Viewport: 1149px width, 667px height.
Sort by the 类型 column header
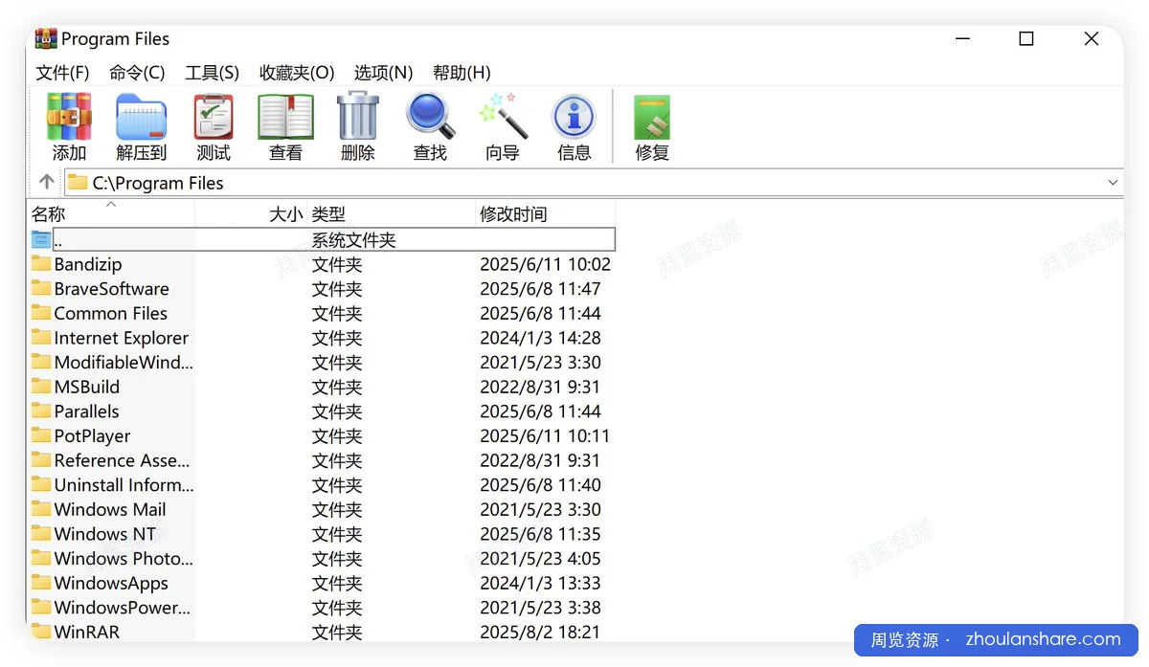392,214
